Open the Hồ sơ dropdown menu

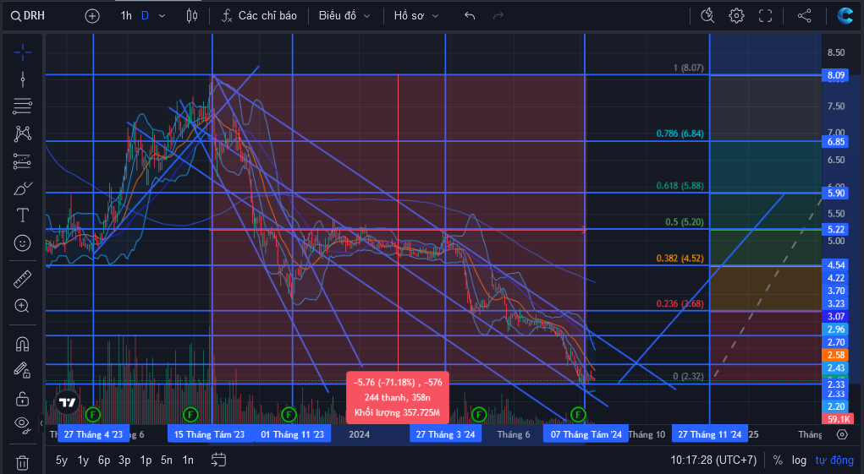click(416, 16)
